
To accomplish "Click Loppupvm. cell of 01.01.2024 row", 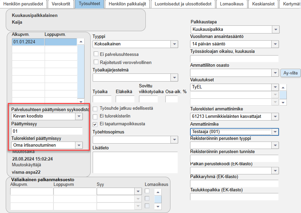I will click(x=61, y=42).
